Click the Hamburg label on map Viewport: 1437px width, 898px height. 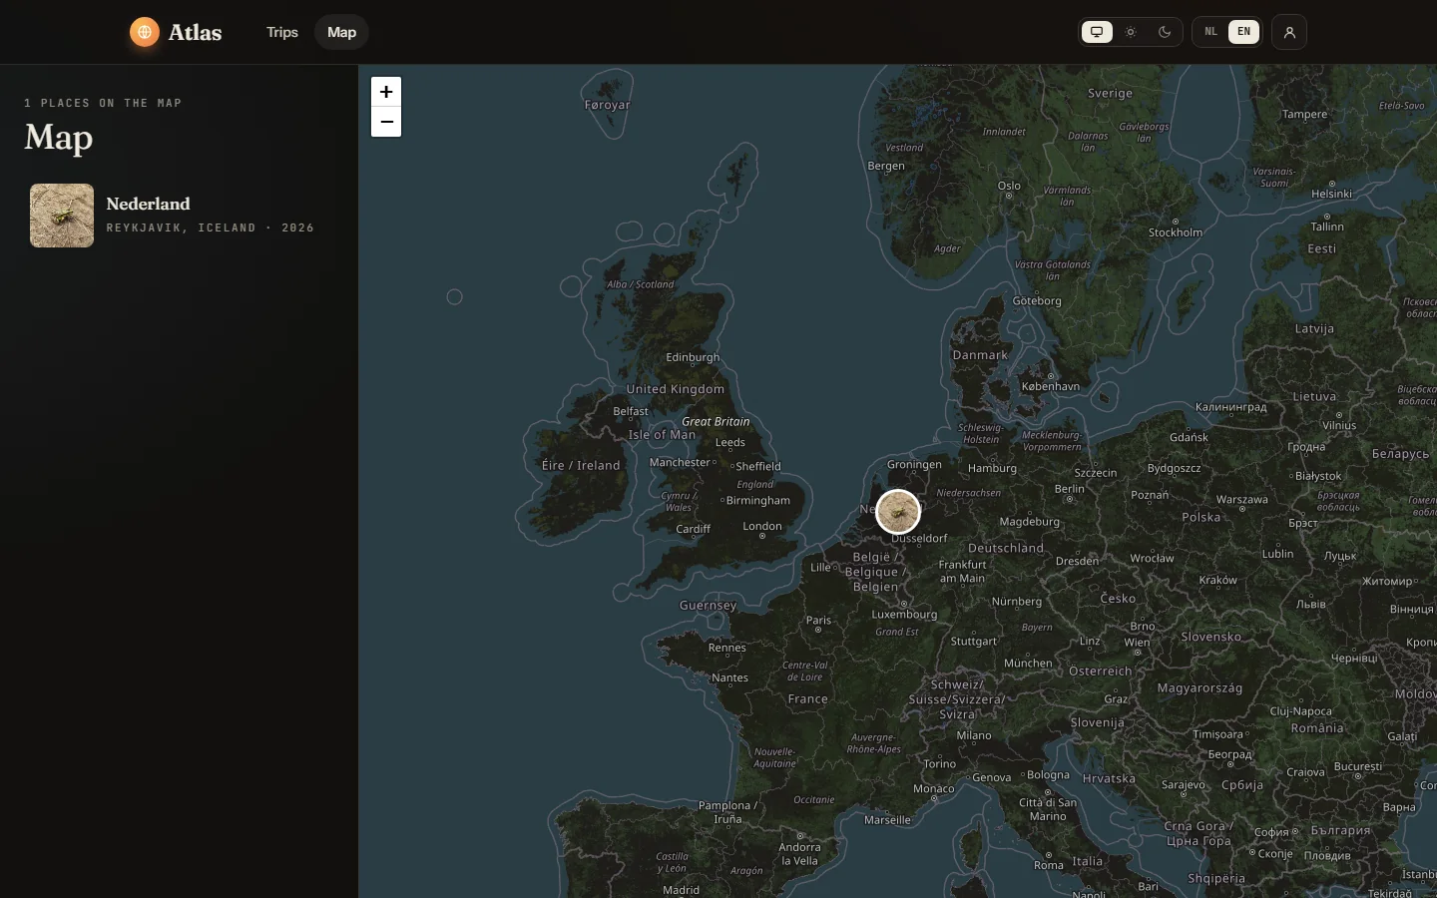click(x=992, y=468)
